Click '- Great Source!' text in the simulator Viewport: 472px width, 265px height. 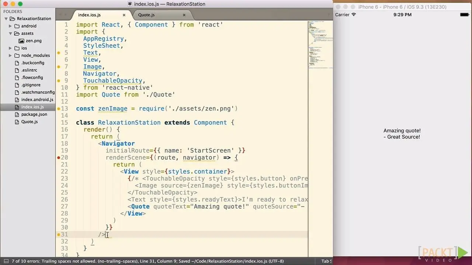(x=402, y=137)
